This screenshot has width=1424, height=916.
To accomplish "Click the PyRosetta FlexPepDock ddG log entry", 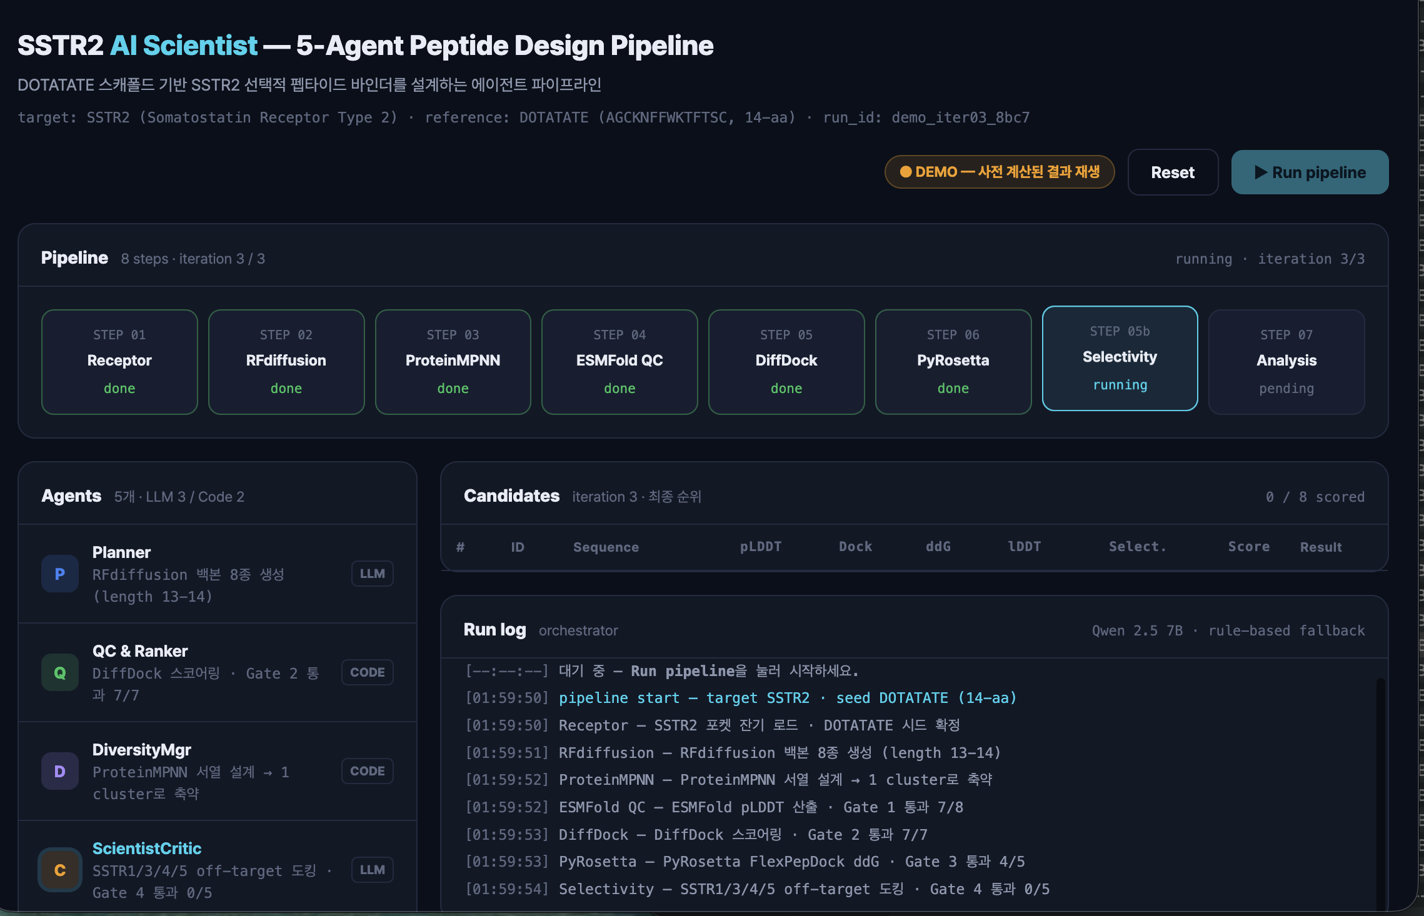I will click(745, 862).
